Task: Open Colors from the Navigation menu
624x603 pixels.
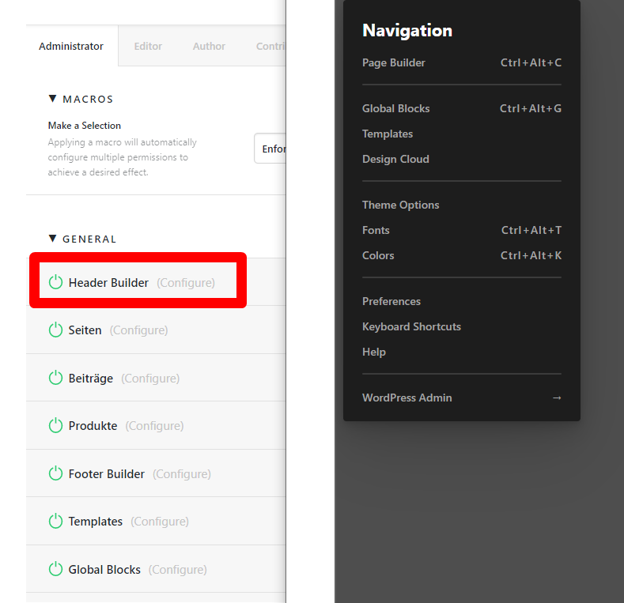Action: [x=378, y=255]
